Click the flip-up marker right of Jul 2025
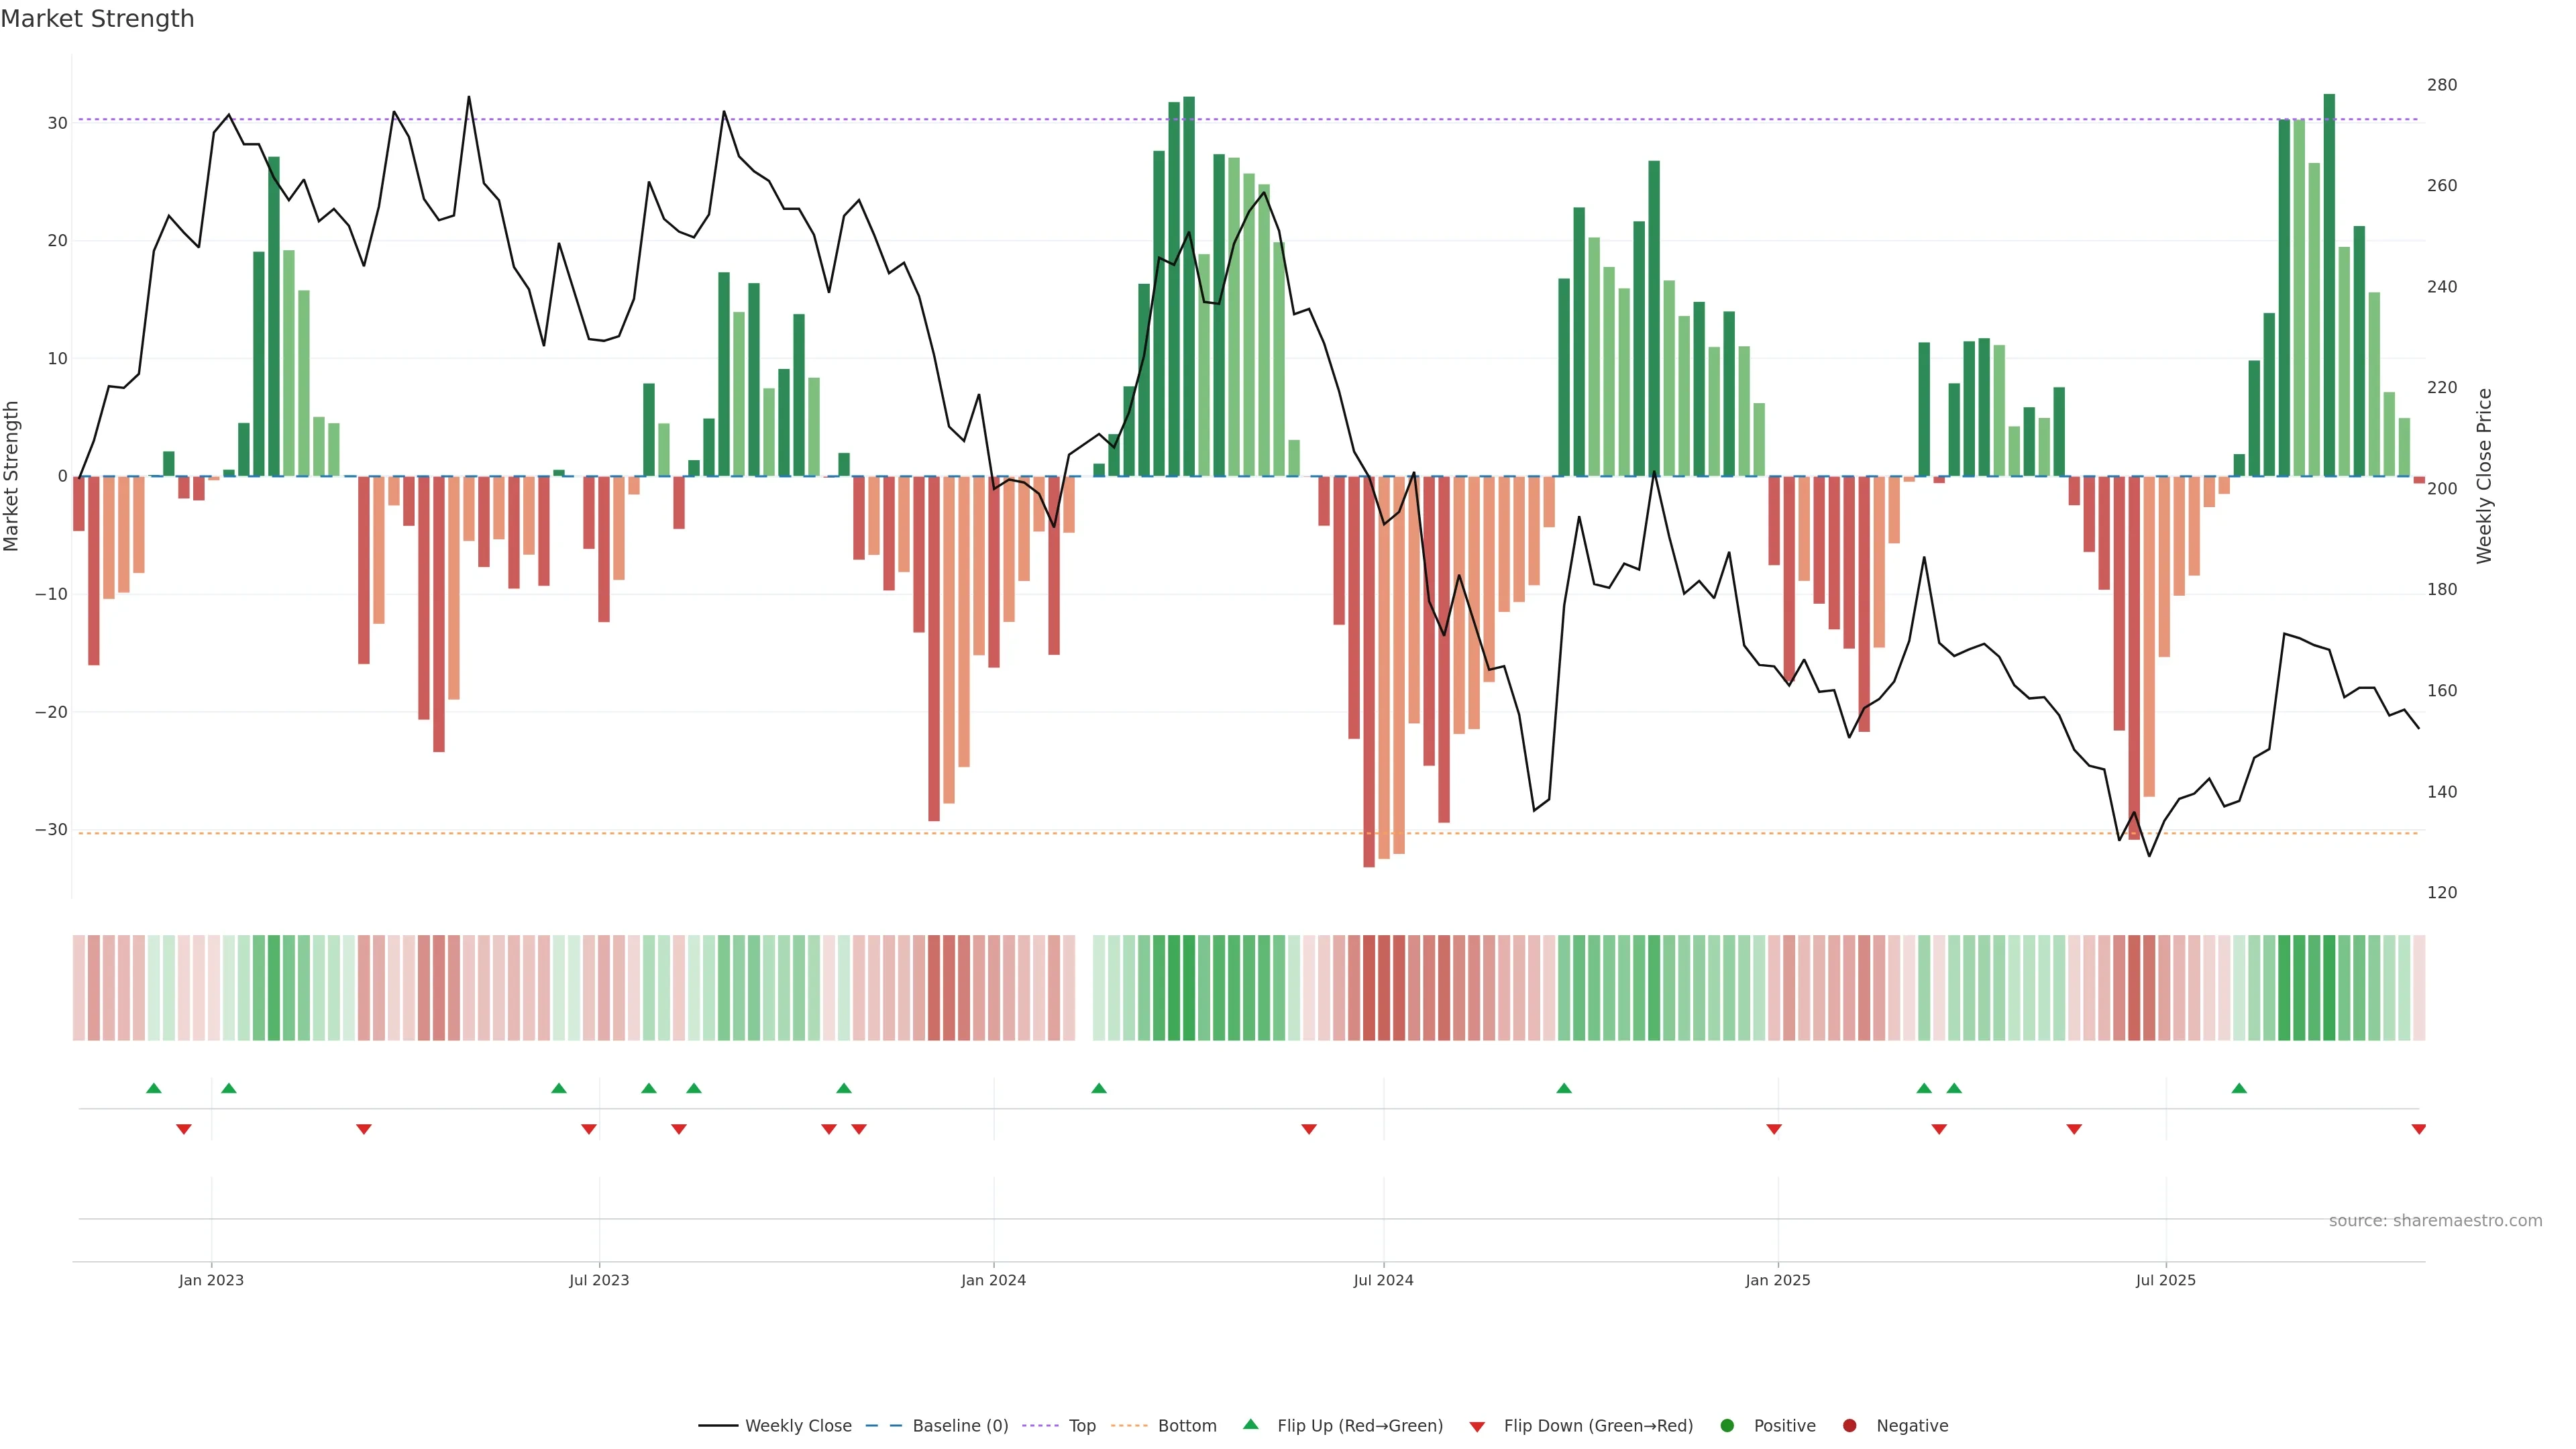 [x=2239, y=1088]
